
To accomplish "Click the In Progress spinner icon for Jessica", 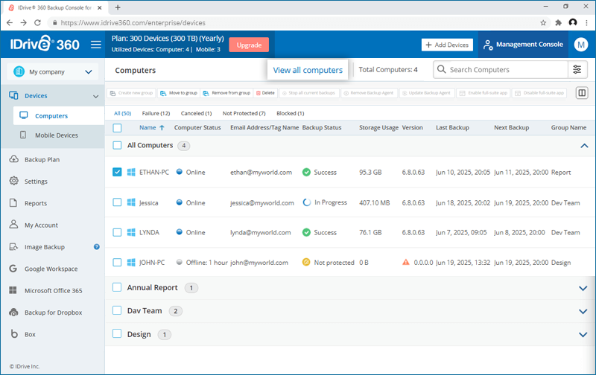I will [306, 202].
